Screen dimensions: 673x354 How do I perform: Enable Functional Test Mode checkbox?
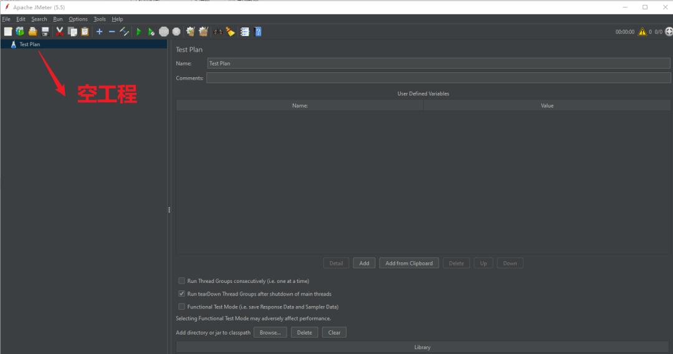click(181, 307)
